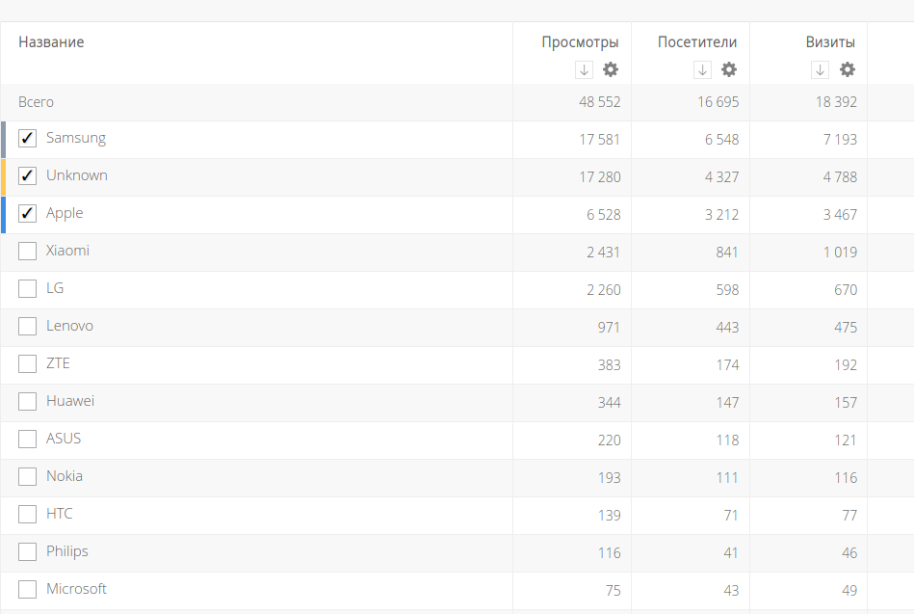Open the Nokia row name
The width and height of the screenshot is (914, 614).
(x=65, y=476)
